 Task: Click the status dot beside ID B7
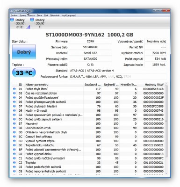14,123
